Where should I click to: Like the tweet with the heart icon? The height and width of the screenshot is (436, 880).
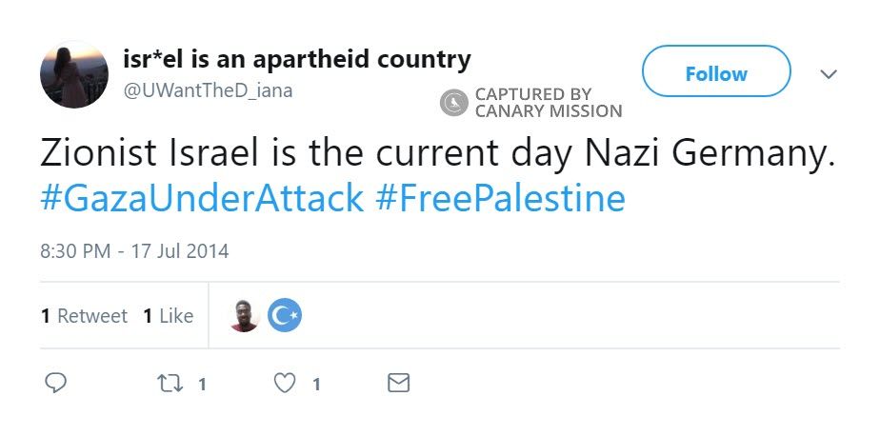pyautogui.click(x=285, y=384)
